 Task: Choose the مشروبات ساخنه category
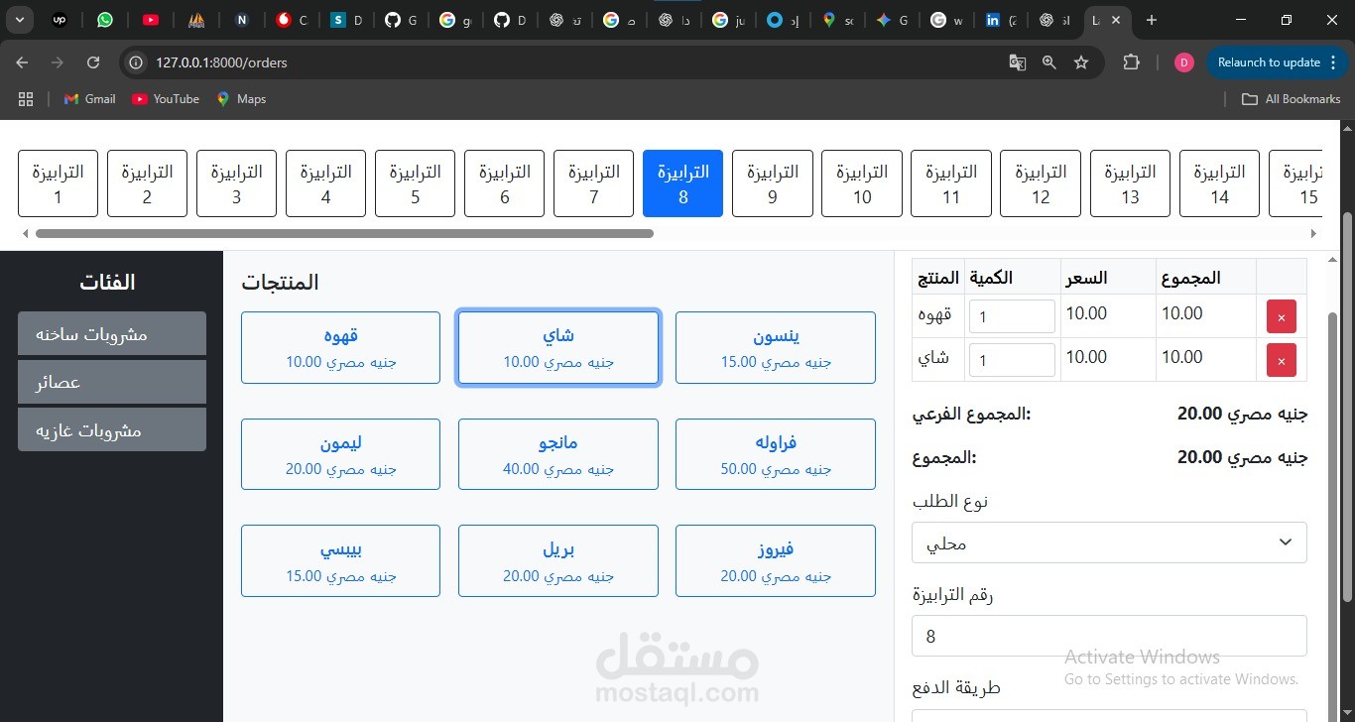112,334
